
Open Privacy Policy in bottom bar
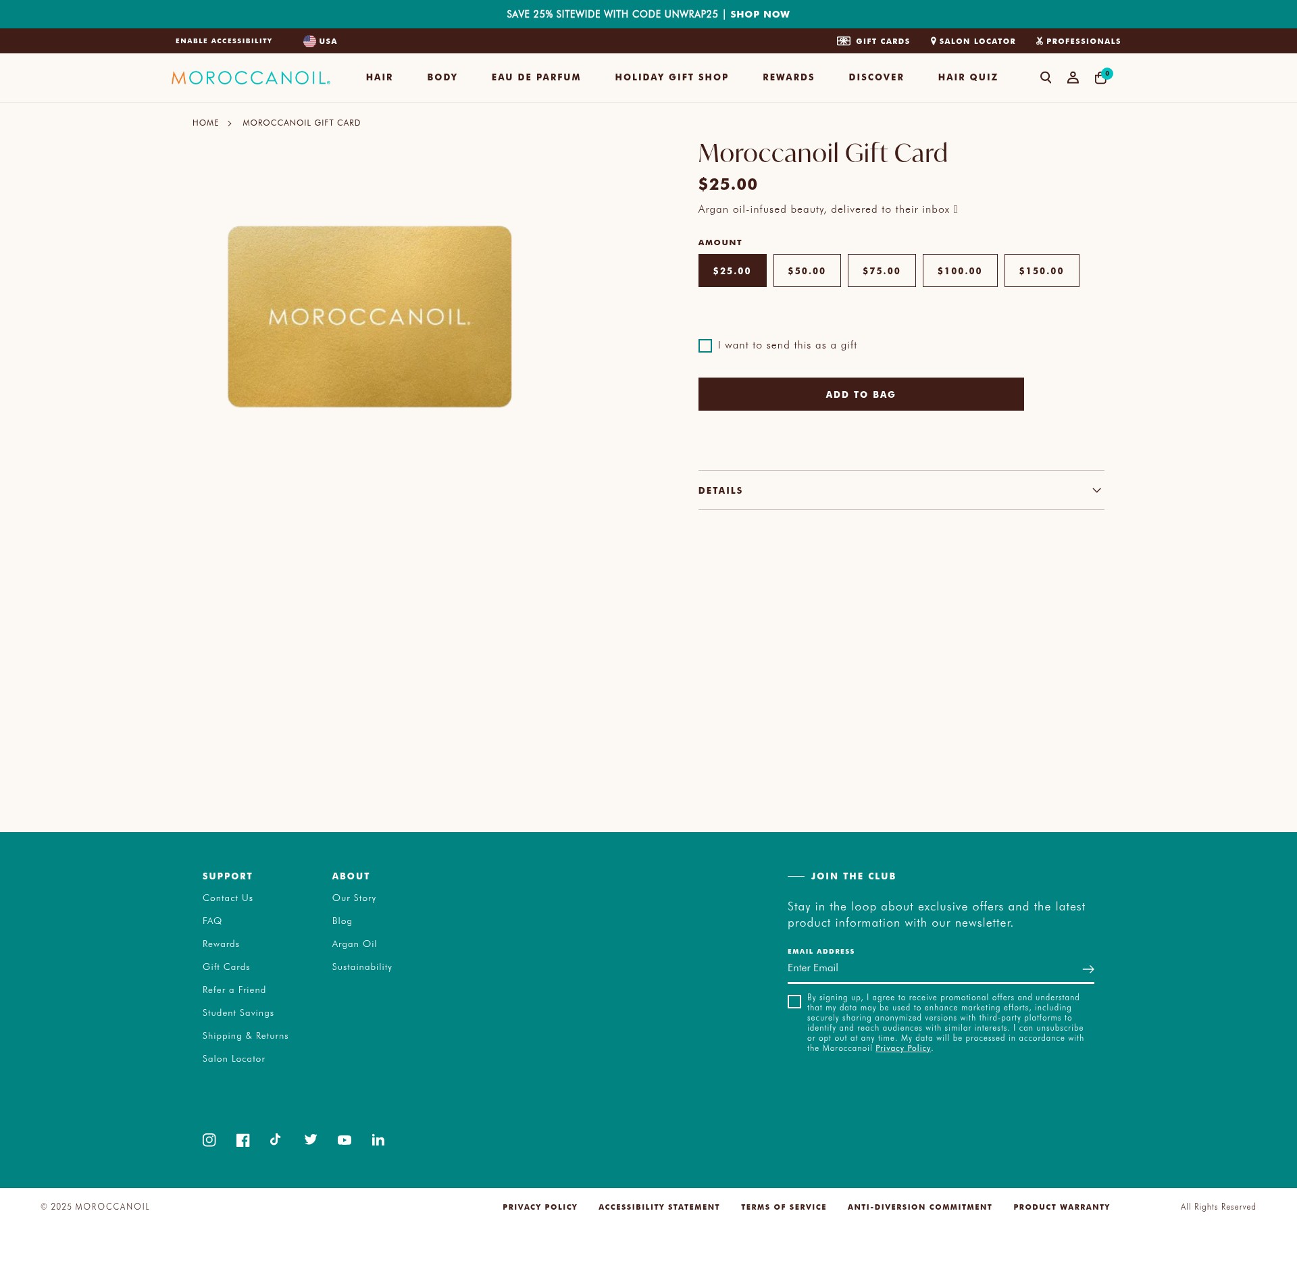[540, 1207]
